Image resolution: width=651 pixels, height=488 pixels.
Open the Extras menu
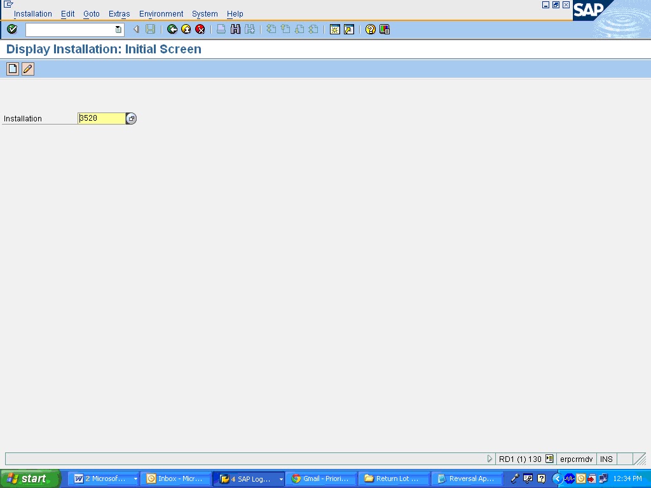[x=119, y=14]
